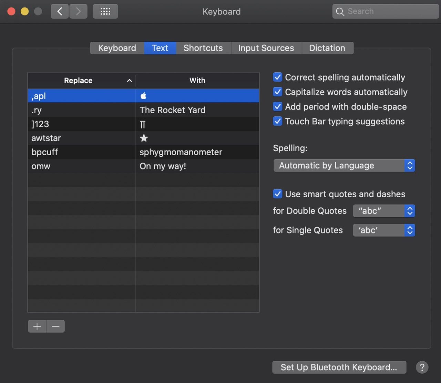Click the Search input field
The image size is (441, 383).
[x=389, y=11]
